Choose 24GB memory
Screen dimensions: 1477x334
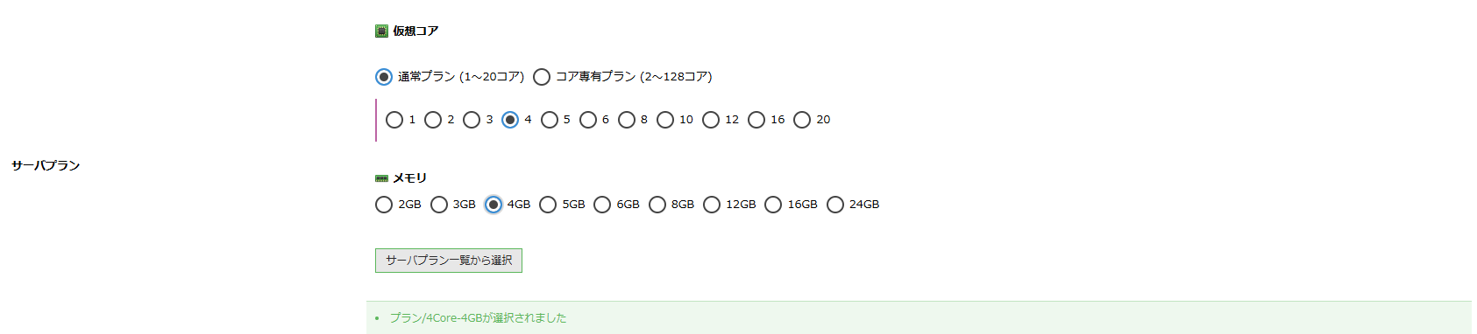point(835,205)
